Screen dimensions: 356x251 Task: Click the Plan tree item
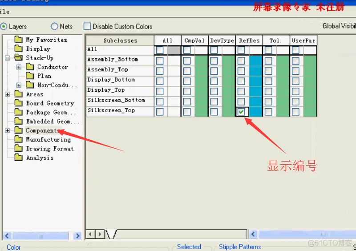(x=44, y=76)
